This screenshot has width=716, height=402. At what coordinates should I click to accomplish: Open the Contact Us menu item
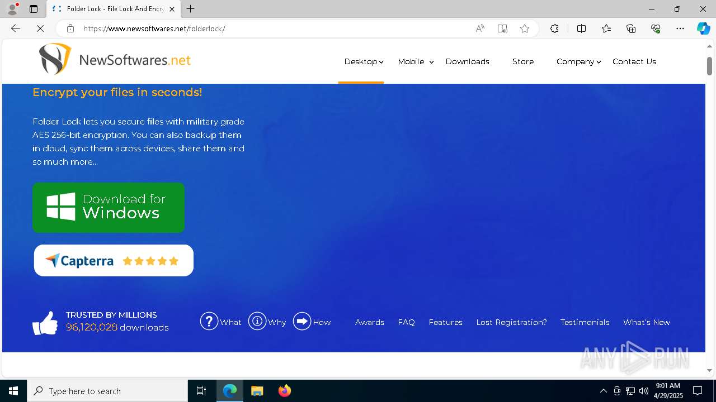click(634, 61)
